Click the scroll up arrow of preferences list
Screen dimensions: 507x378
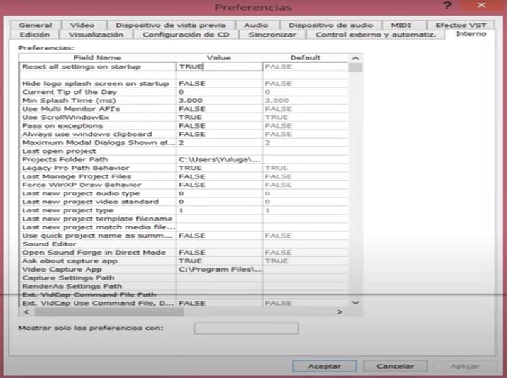(355, 59)
